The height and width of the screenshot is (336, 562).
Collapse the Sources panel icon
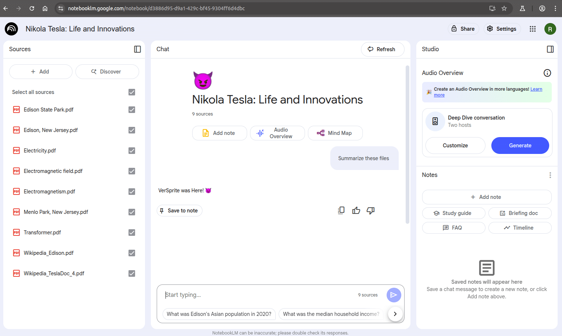137,49
